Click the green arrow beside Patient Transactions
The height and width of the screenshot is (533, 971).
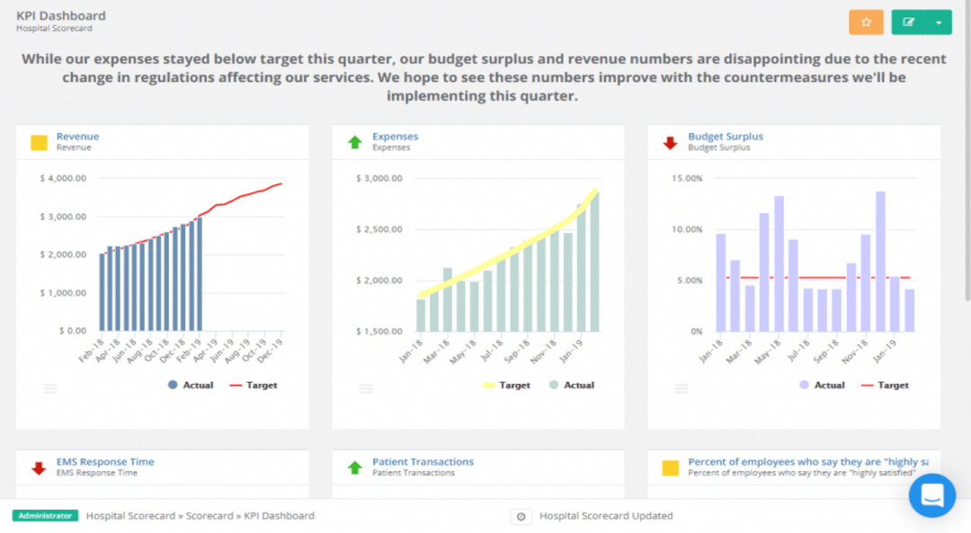(353, 466)
